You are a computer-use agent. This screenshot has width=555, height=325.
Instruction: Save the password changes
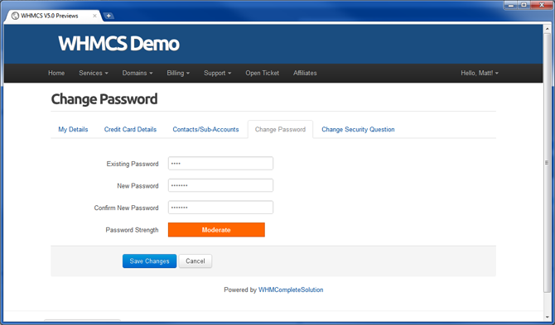[149, 261]
